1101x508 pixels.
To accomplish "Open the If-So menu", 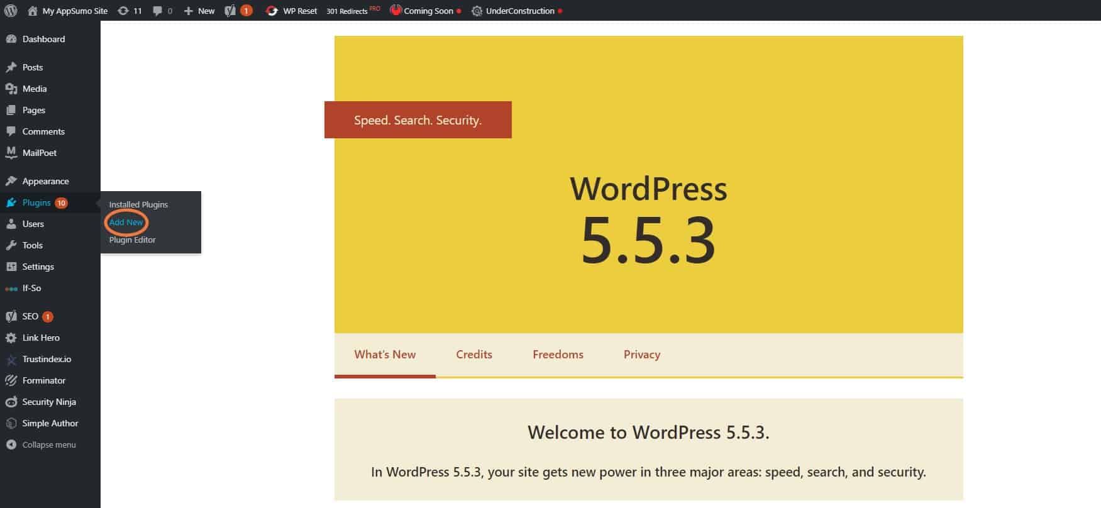I will (x=50, y=288).
